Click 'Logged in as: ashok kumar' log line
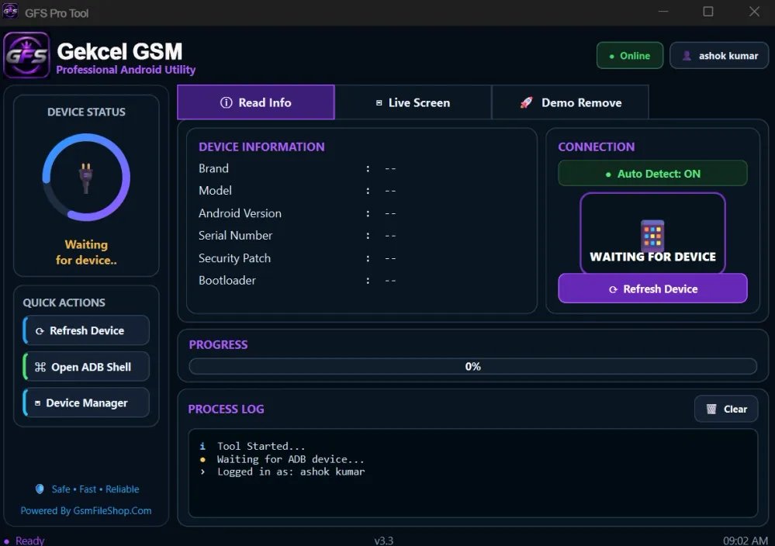This screenshot has width=775, height=546. click(x=291, y=472)
